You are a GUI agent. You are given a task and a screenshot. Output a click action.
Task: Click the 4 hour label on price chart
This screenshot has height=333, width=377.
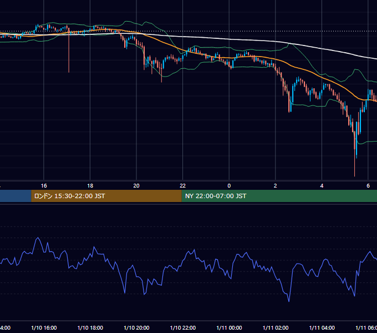point(322,186)
